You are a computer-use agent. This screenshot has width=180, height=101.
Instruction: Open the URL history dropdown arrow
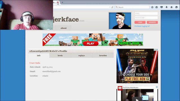click(110, 7)
